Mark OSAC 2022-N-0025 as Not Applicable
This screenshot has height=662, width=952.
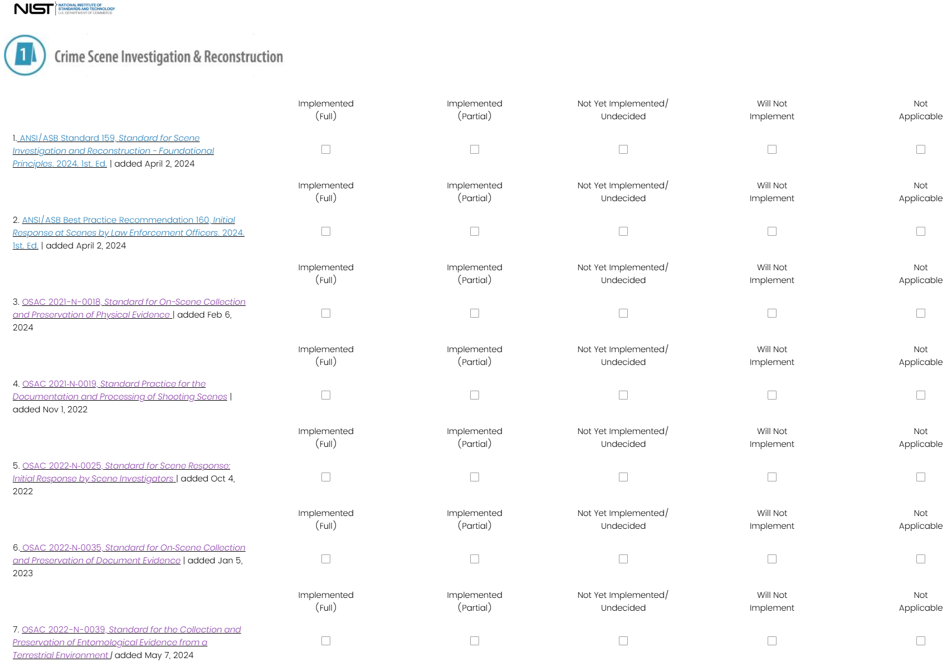[x=921, y=477]
